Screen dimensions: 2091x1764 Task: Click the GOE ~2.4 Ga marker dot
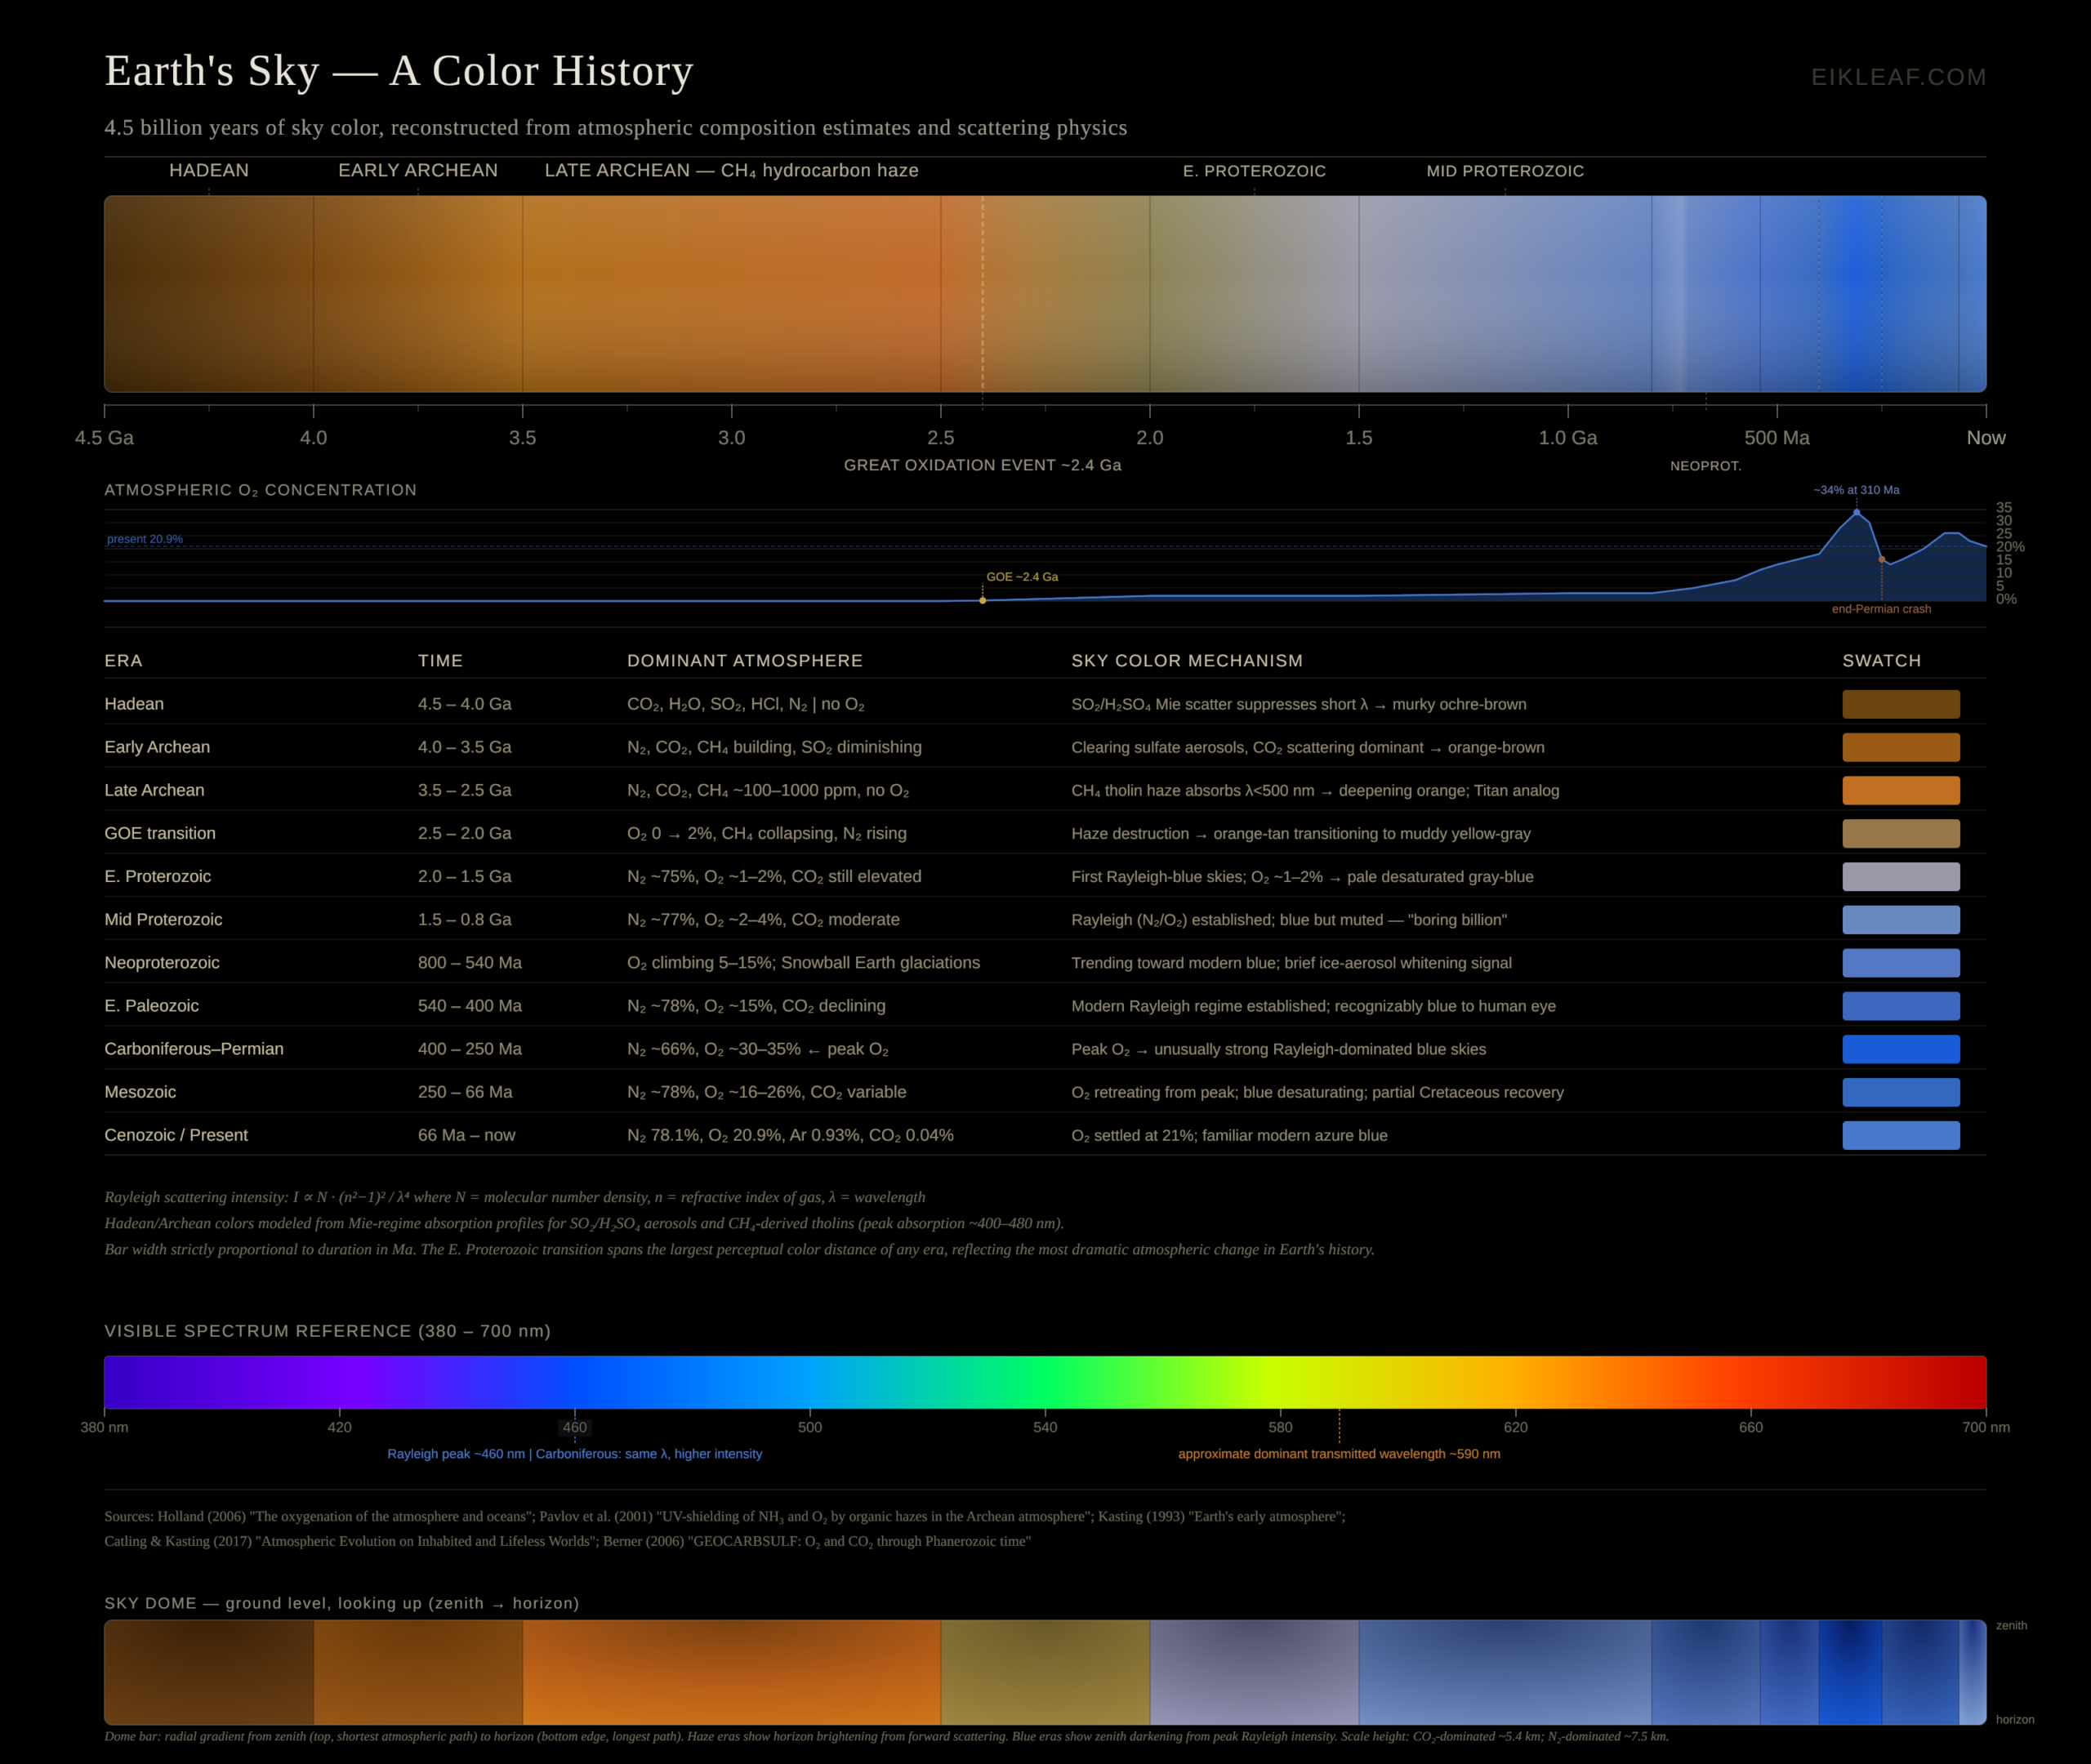tap(983, 600)
